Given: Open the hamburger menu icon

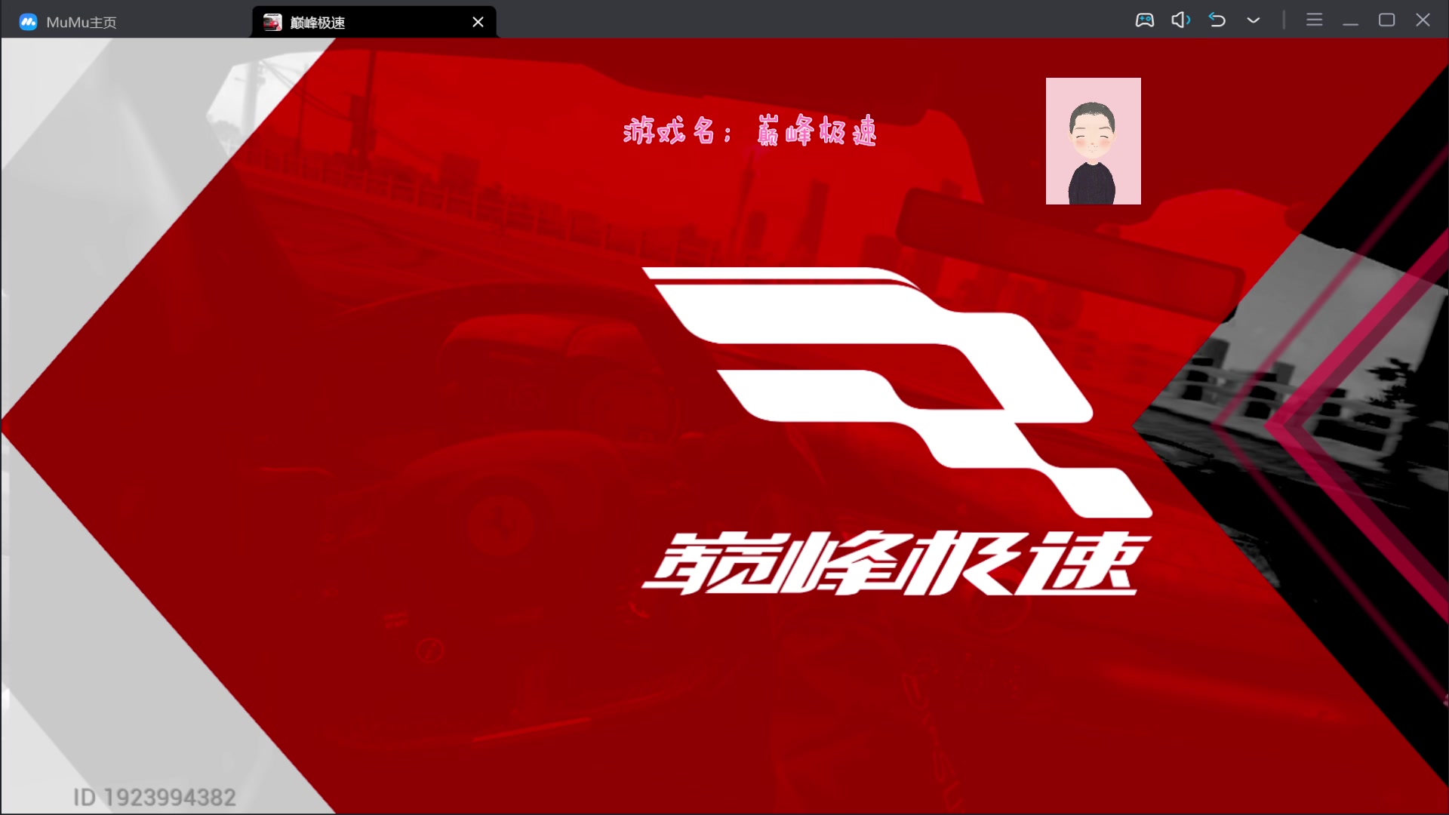Looking at the screenshot, I should pyautogui.click(x=1315, y=20).
